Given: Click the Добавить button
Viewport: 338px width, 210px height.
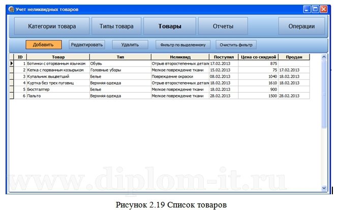Looking at the screenshot, I should pyautogui.click(x=44, y=45).
